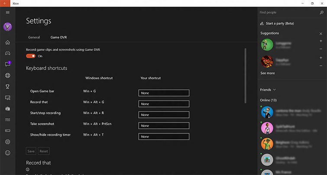Add first suggested friend with plus
The height and width of the screenshot is (175, 327).
pyautogui.click(x=321, y=41)
